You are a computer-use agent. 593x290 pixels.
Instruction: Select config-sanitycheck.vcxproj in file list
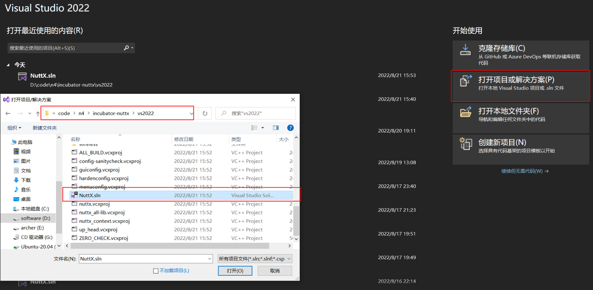[110, 161]
